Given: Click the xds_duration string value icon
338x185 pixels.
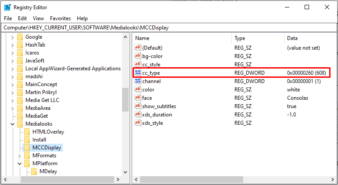Looking at the screenshot, I should click(137, 114).
